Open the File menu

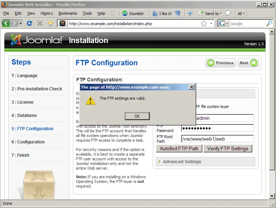click(6, 13)
